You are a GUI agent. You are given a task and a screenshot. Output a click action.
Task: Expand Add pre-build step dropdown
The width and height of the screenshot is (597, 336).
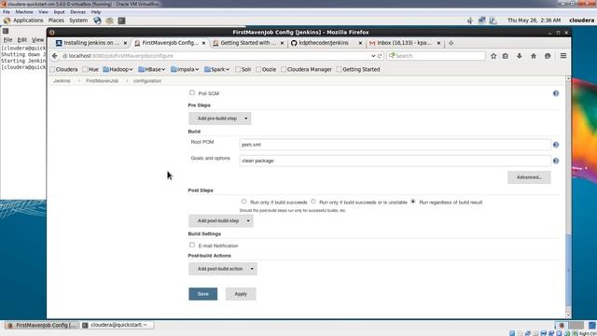tap(220, 119)
